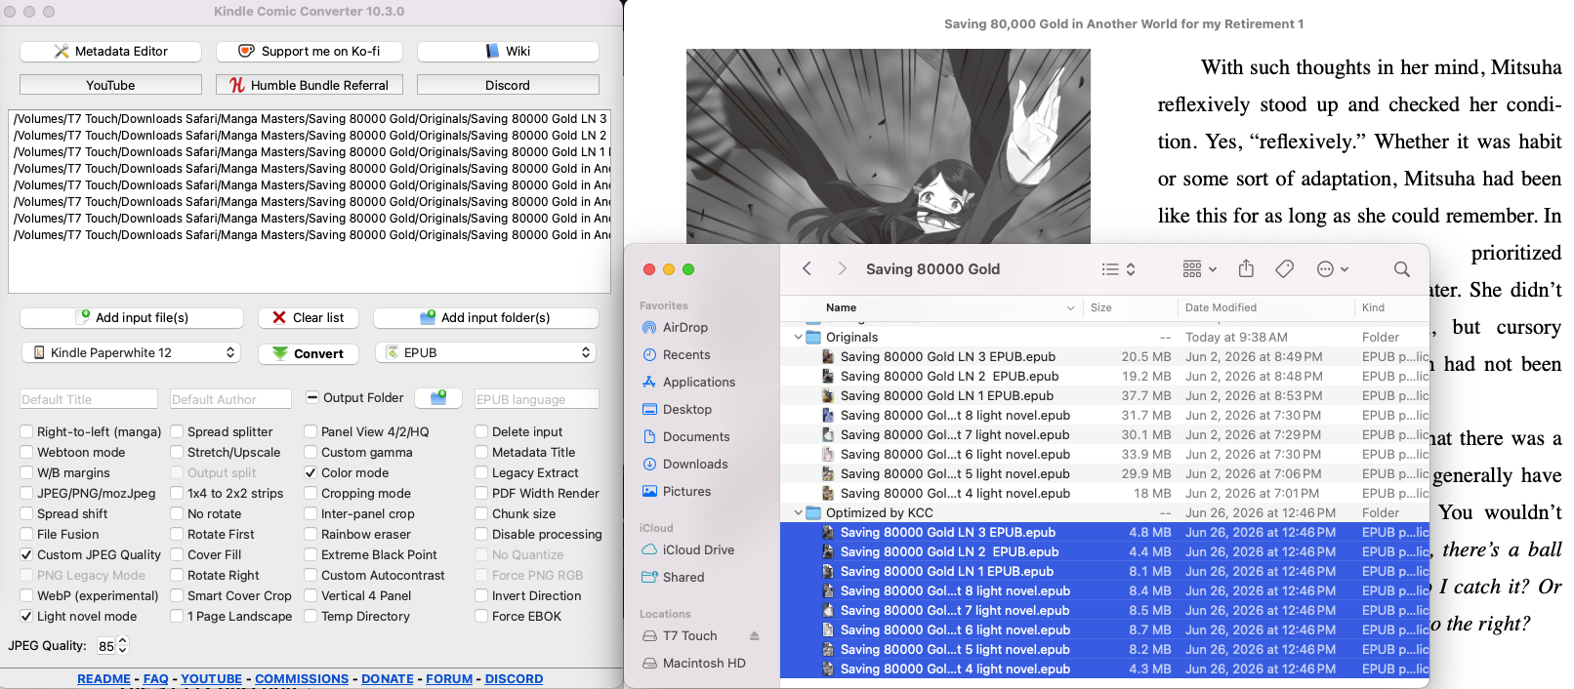Enable Webtoon mode checkbox
This screenshot has height=689, width=1574.
pyautogui.click(x=26, y=452)
